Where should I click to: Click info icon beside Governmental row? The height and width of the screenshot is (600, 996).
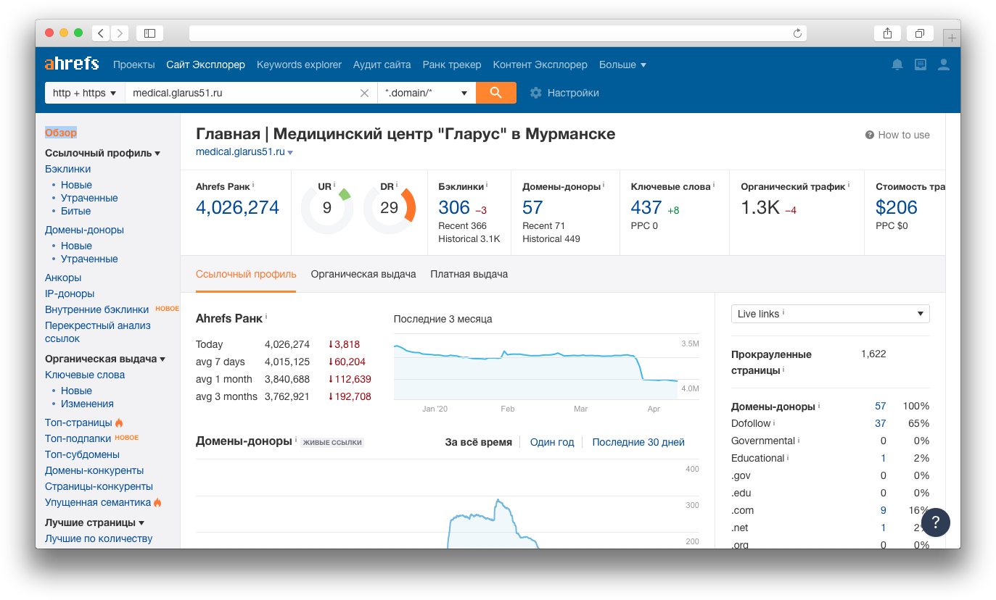click(799, 441)
